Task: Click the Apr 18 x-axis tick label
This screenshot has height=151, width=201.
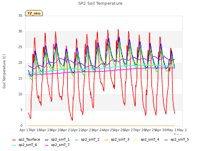Action: point(35,130)
